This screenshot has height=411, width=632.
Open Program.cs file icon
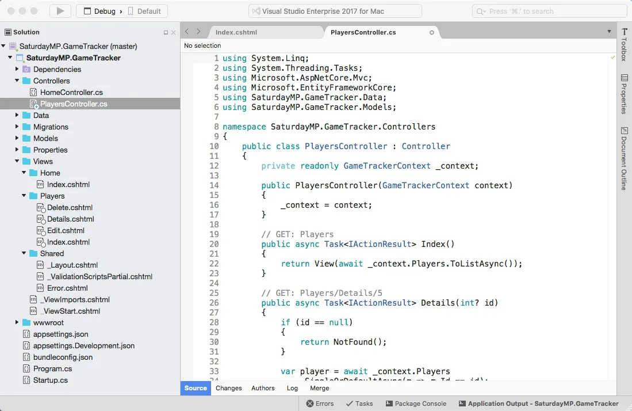pyautogui.click(x=26, y=368)
